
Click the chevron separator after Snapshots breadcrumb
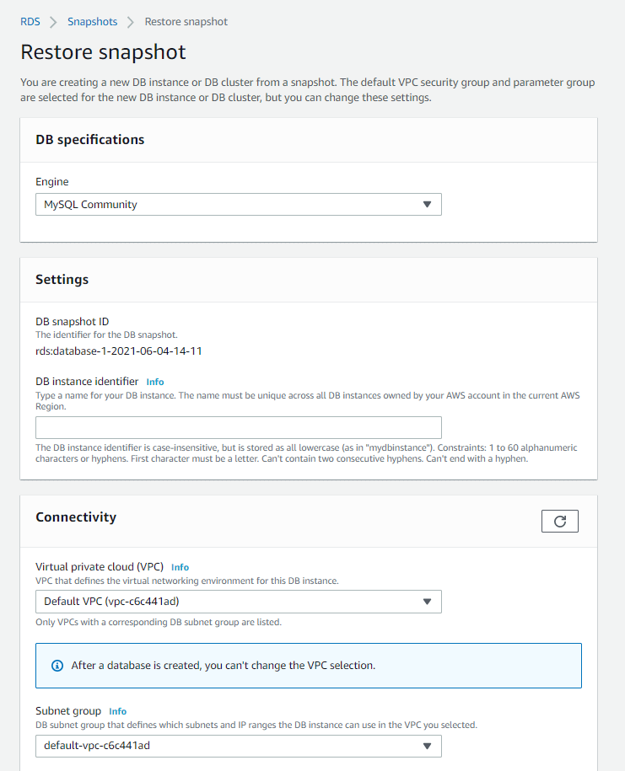tap(131, 22)
